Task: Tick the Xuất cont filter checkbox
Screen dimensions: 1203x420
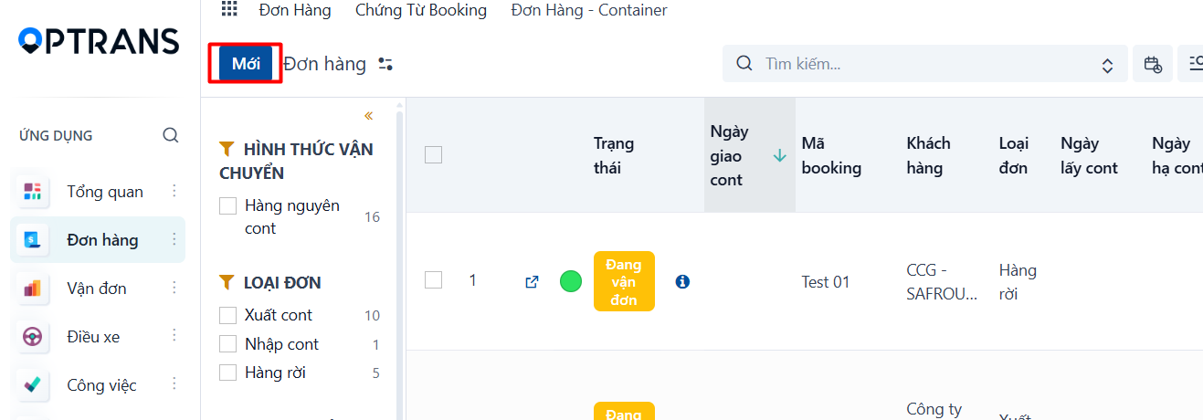Action: [x=228, y=315]
